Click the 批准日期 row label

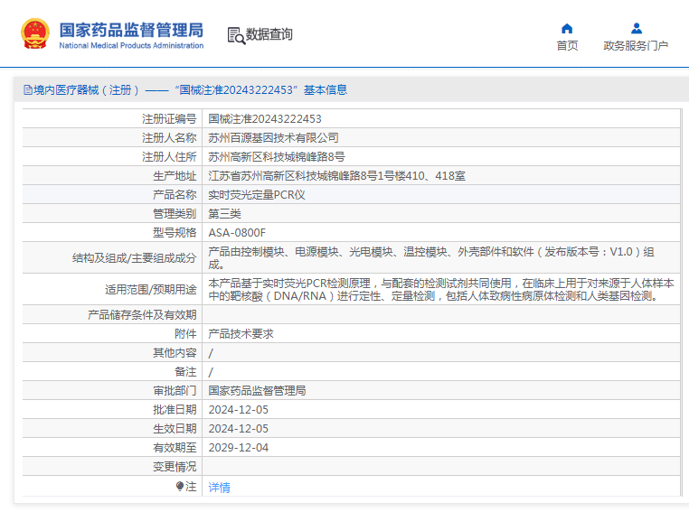(x=175, y=410)
